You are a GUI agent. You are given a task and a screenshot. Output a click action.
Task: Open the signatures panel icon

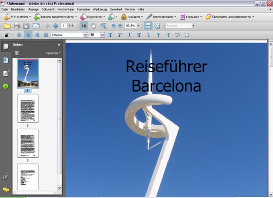click(x=6, y=73)
